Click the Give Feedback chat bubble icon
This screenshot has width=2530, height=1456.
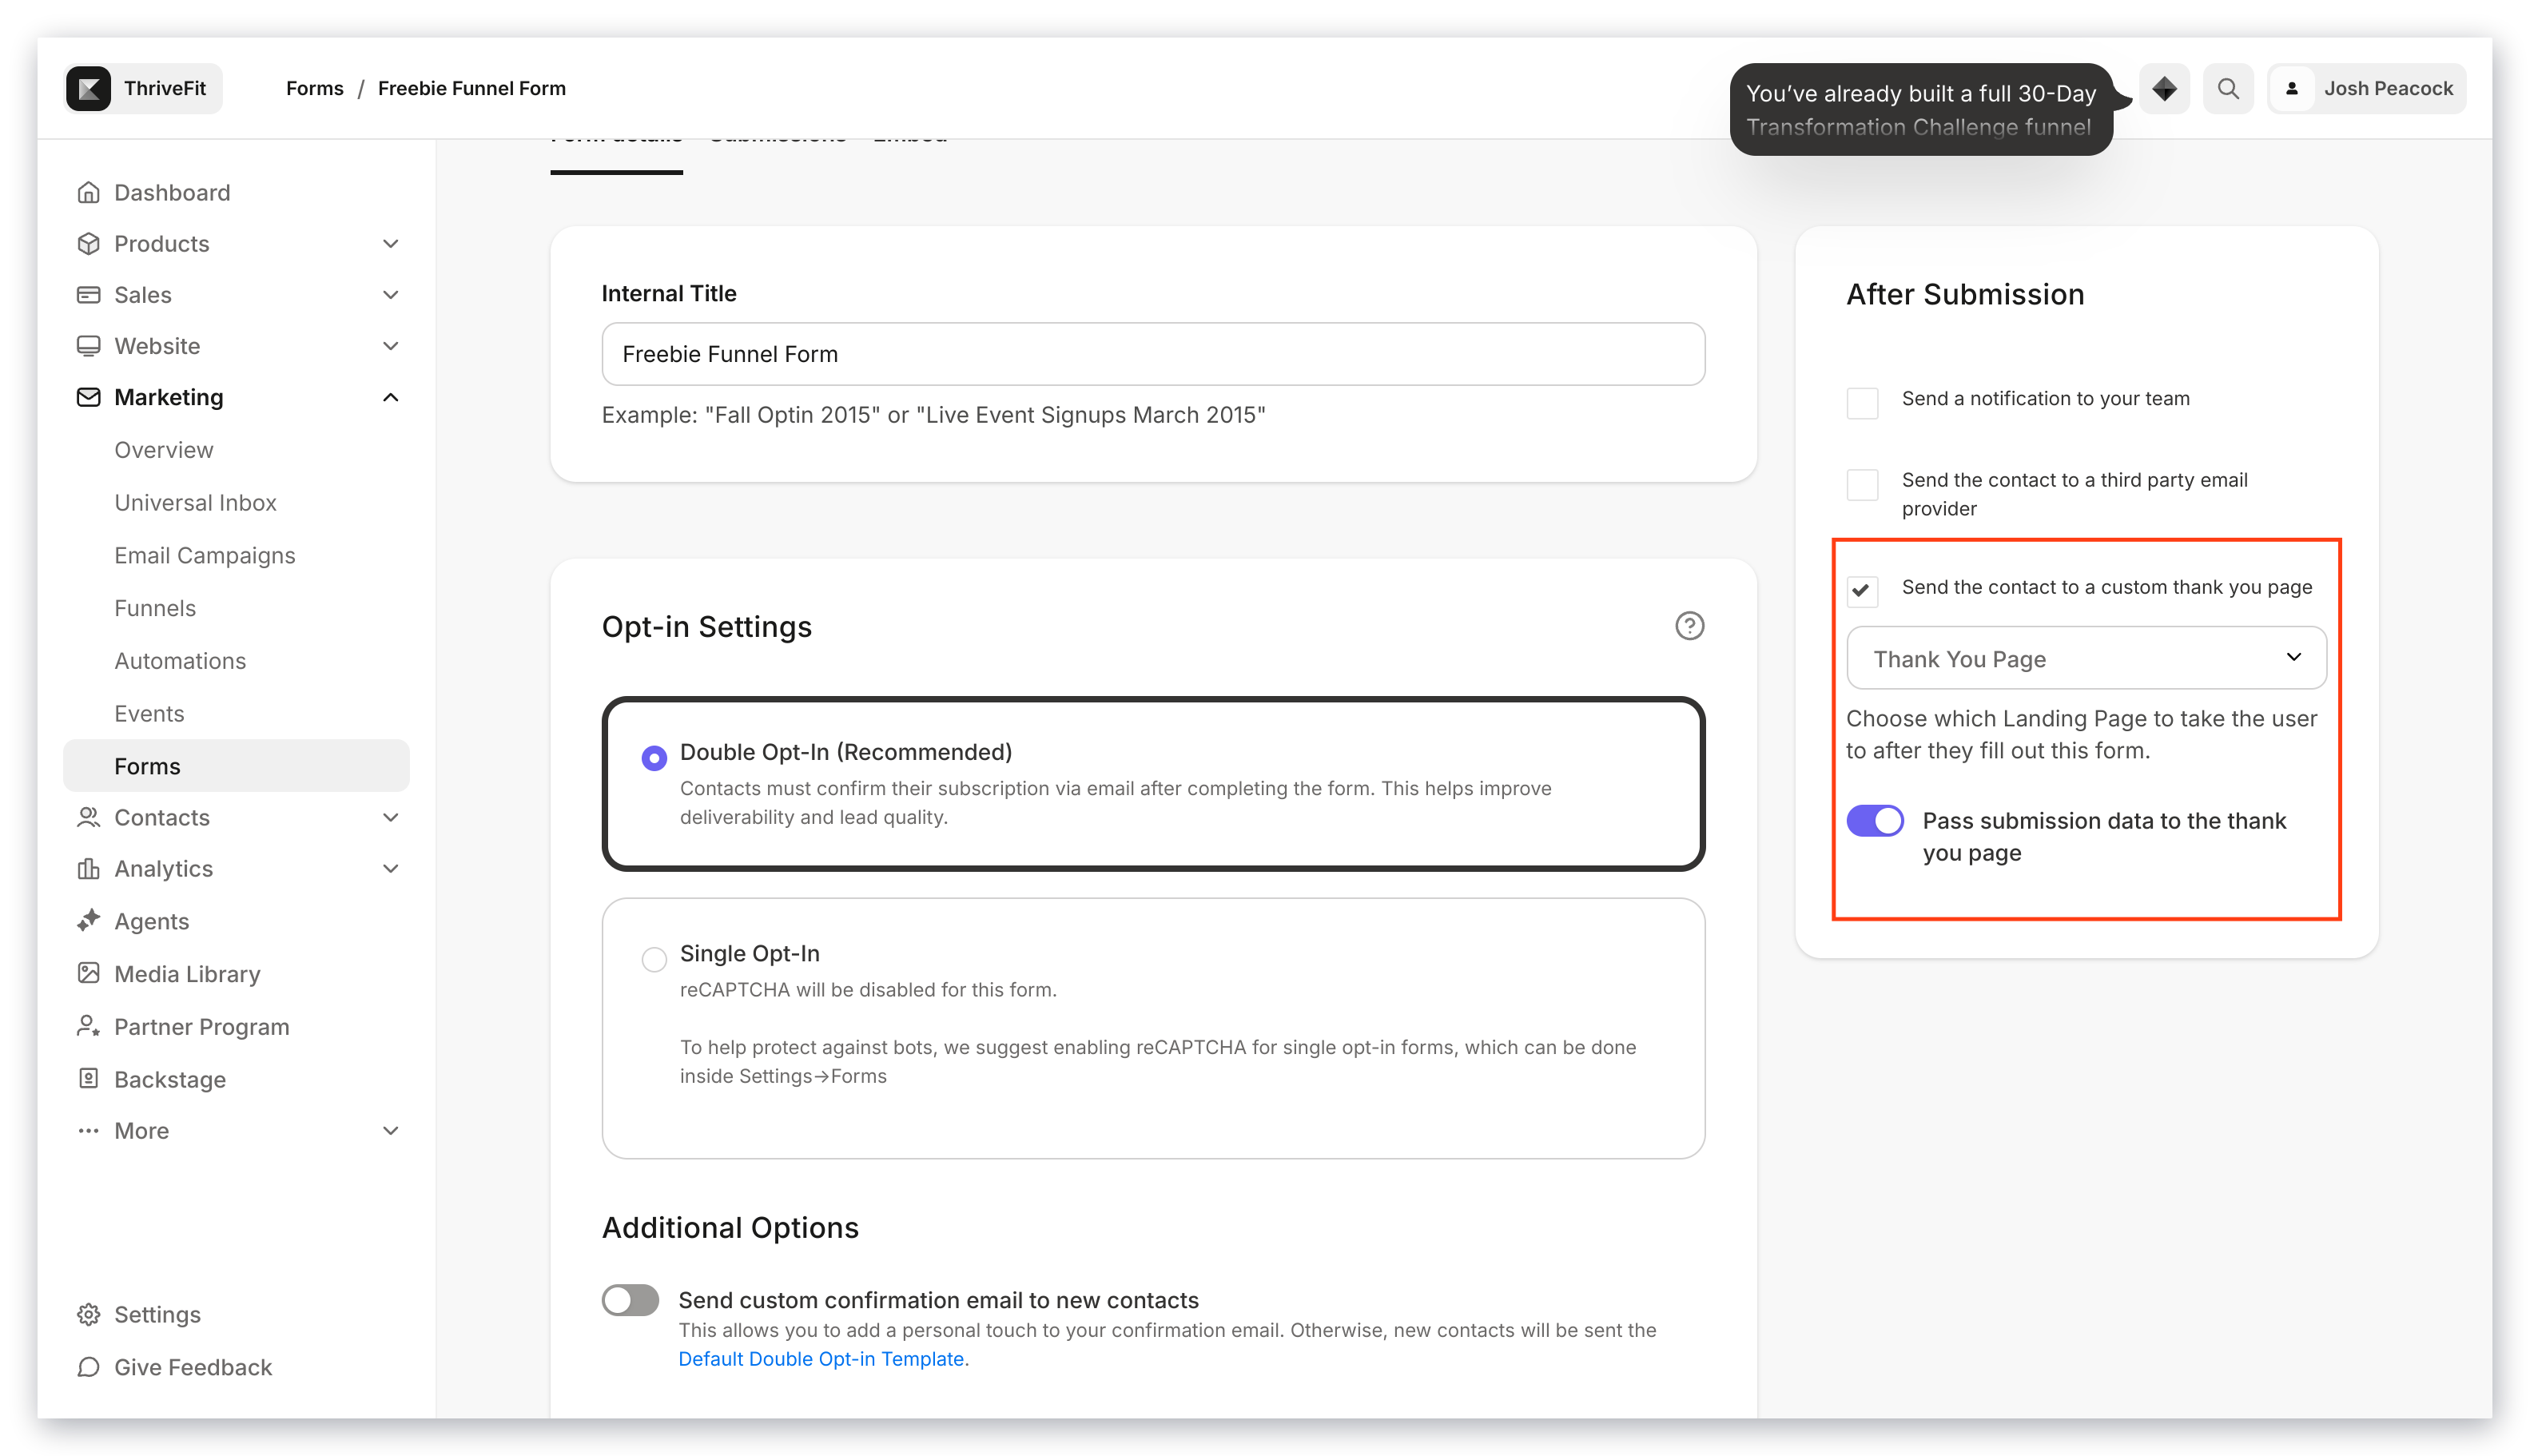point(88,1366)
